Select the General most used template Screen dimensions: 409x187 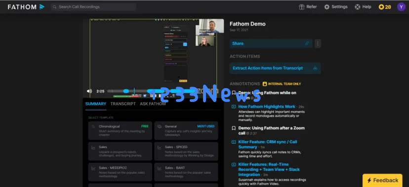[186, 130]
